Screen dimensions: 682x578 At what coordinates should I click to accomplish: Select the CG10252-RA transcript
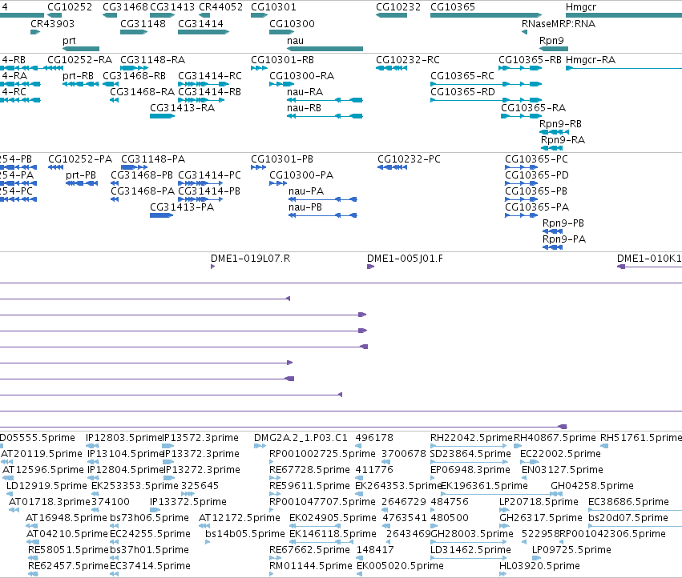pyautogui.click(x=53, y=68)
